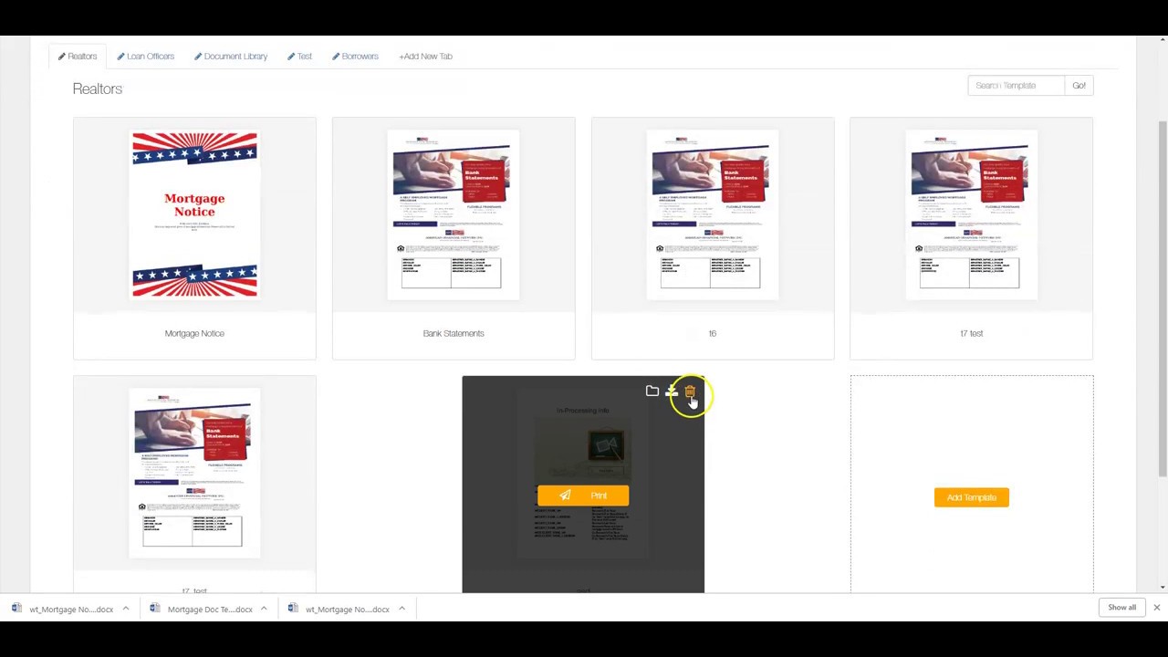This screenshot has height=657, width=1168.
Task: Edit Document Library tab with pencil icon
Action: (x=198, y=57)
